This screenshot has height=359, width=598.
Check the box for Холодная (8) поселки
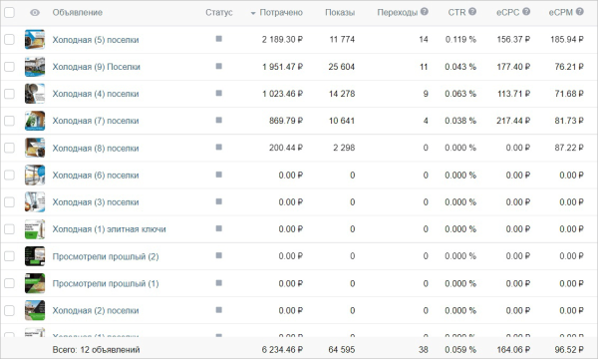point(9,148)
